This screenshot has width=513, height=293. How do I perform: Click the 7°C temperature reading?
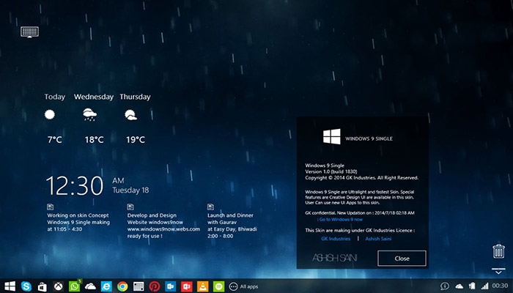coord(55,140)
